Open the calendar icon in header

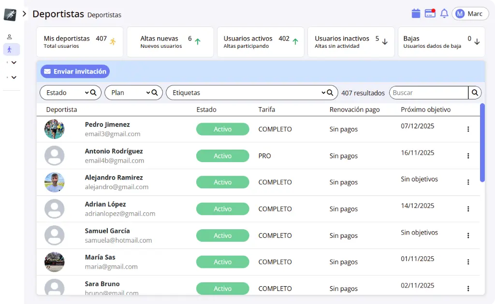click(x=416, y=14)
